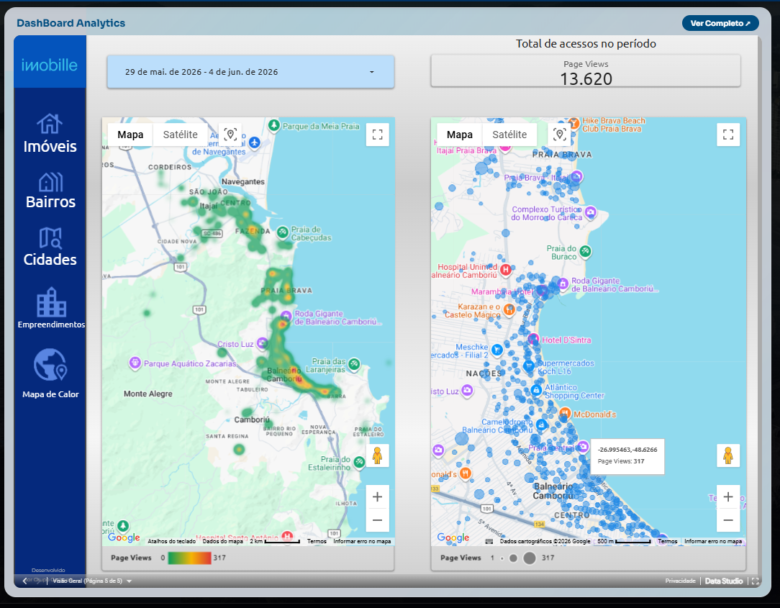Open the Cidades section in the sidebar
The image size is (780, 608).
50,248
